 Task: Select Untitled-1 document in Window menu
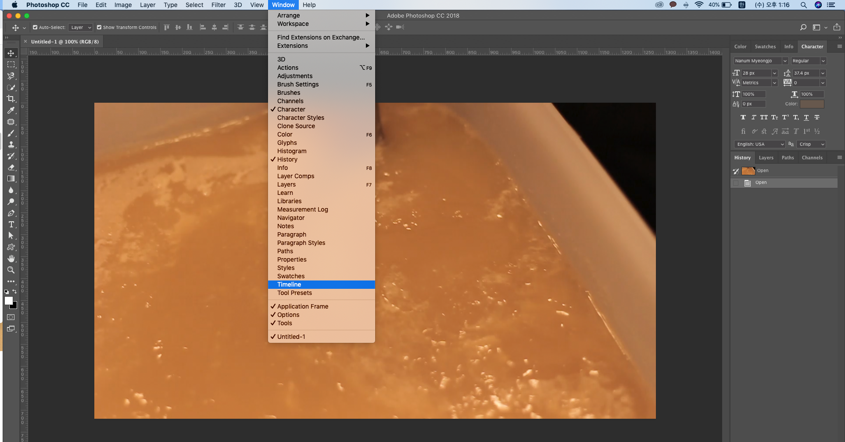point(322,337)
